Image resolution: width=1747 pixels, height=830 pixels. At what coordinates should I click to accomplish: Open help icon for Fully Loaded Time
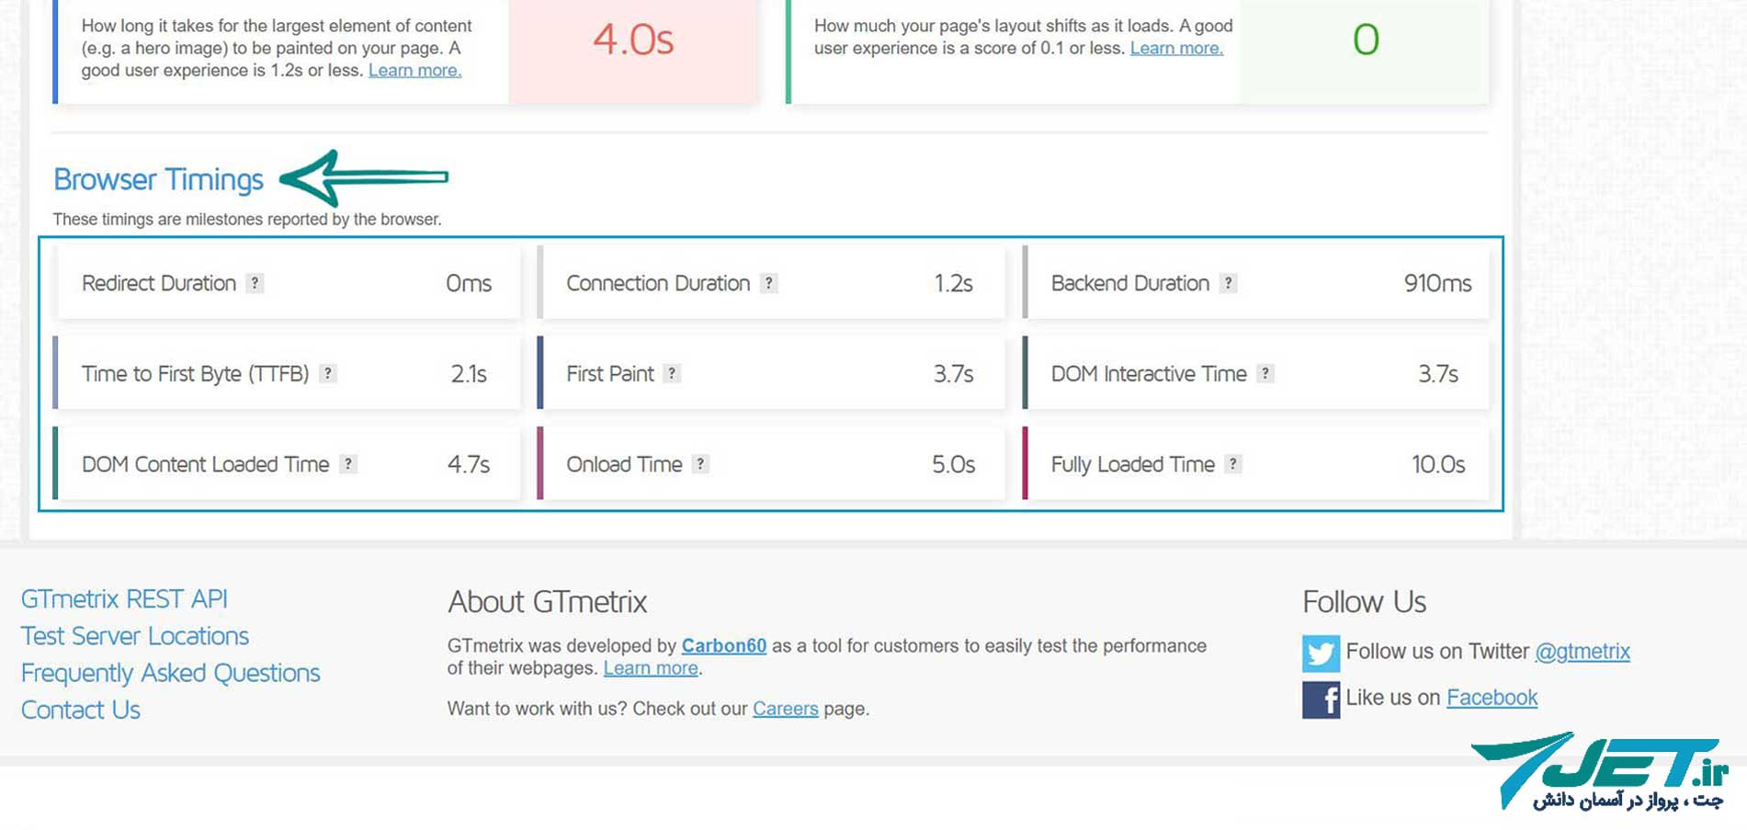tap(1233, 464)
